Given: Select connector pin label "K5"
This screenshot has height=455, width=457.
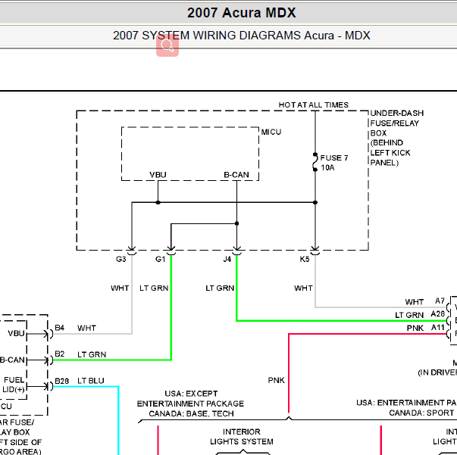Looking at the screenshot, I should [305, 259].
